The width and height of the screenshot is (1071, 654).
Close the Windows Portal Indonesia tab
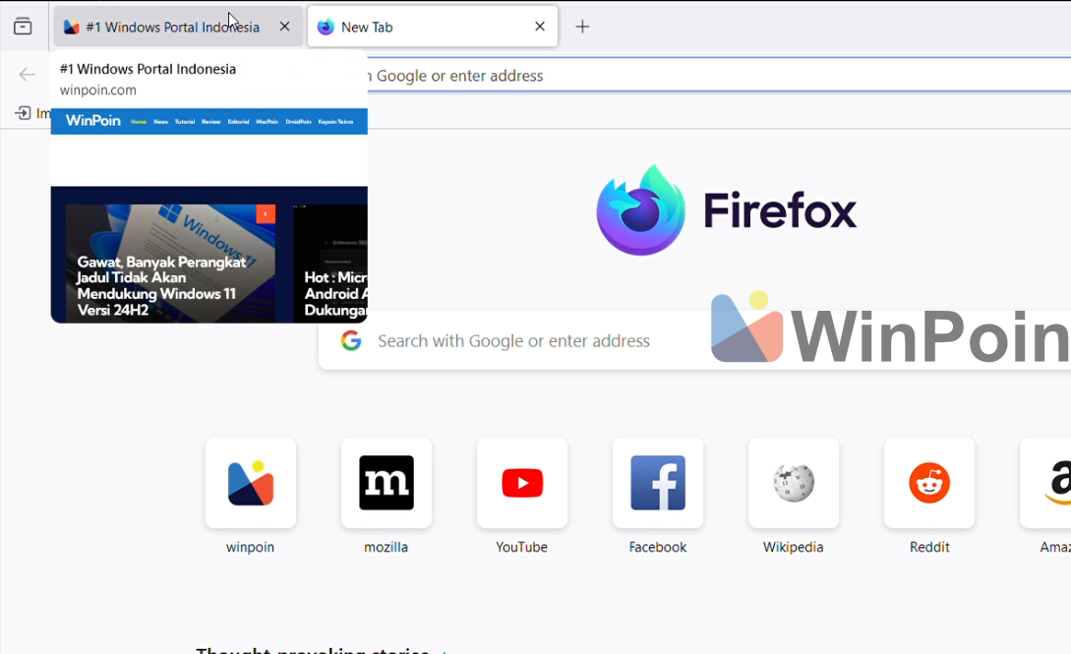point(284,27)
